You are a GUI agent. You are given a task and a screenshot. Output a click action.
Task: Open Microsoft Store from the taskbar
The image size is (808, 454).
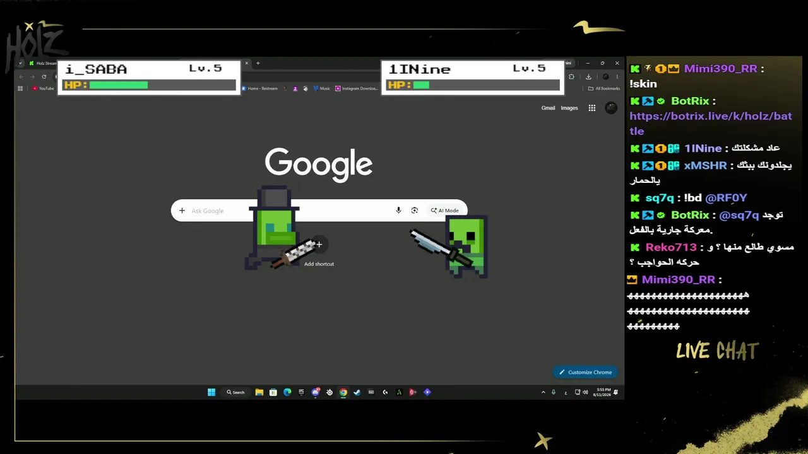click(x=273, y=392)
